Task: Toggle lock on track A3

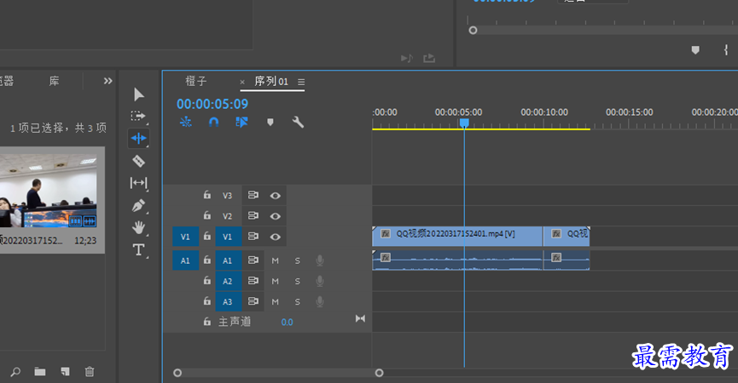Action: coord(207,300)
